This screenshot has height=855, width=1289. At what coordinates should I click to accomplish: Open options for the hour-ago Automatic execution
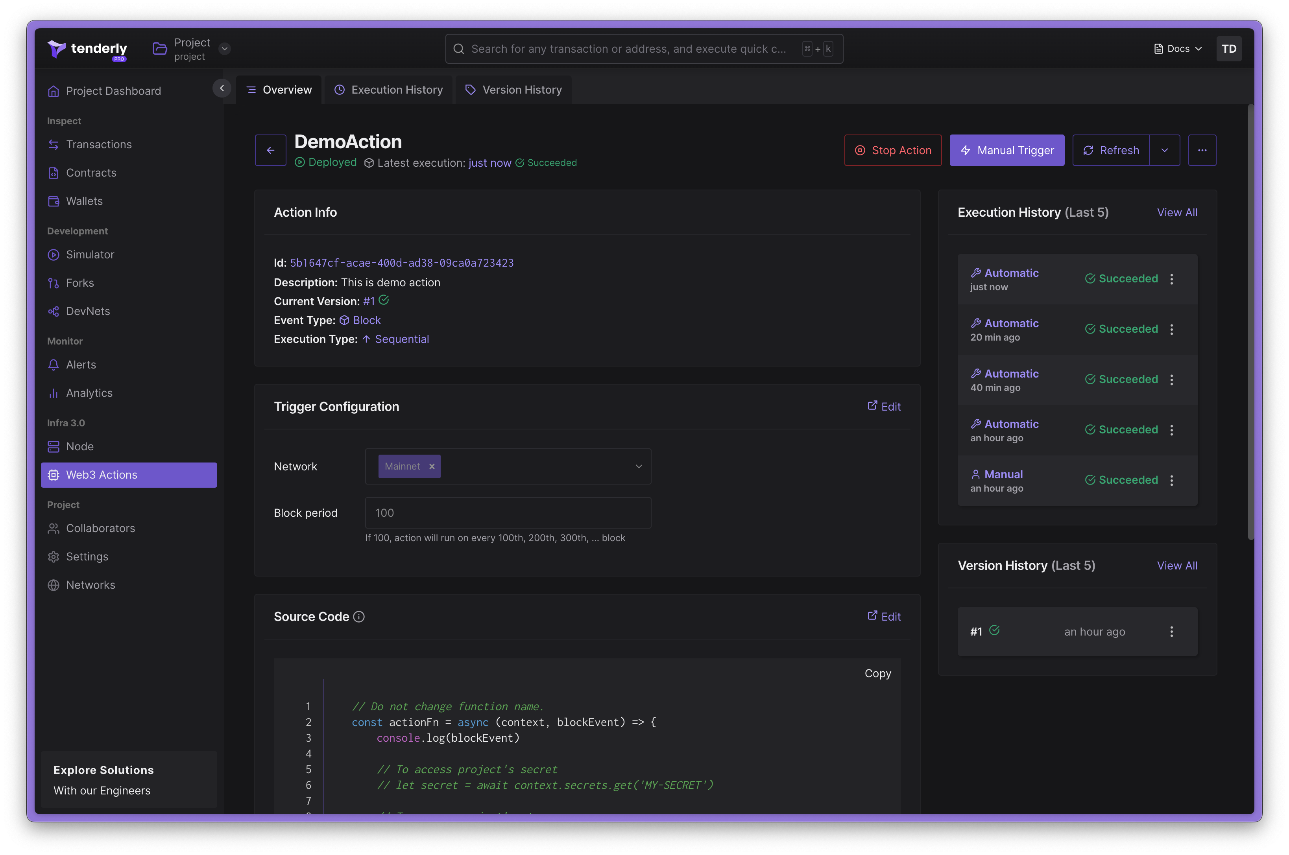pos(1171,430)
